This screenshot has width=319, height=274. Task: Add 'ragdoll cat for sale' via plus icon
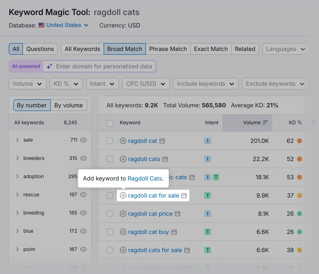[x=123, y=196]
